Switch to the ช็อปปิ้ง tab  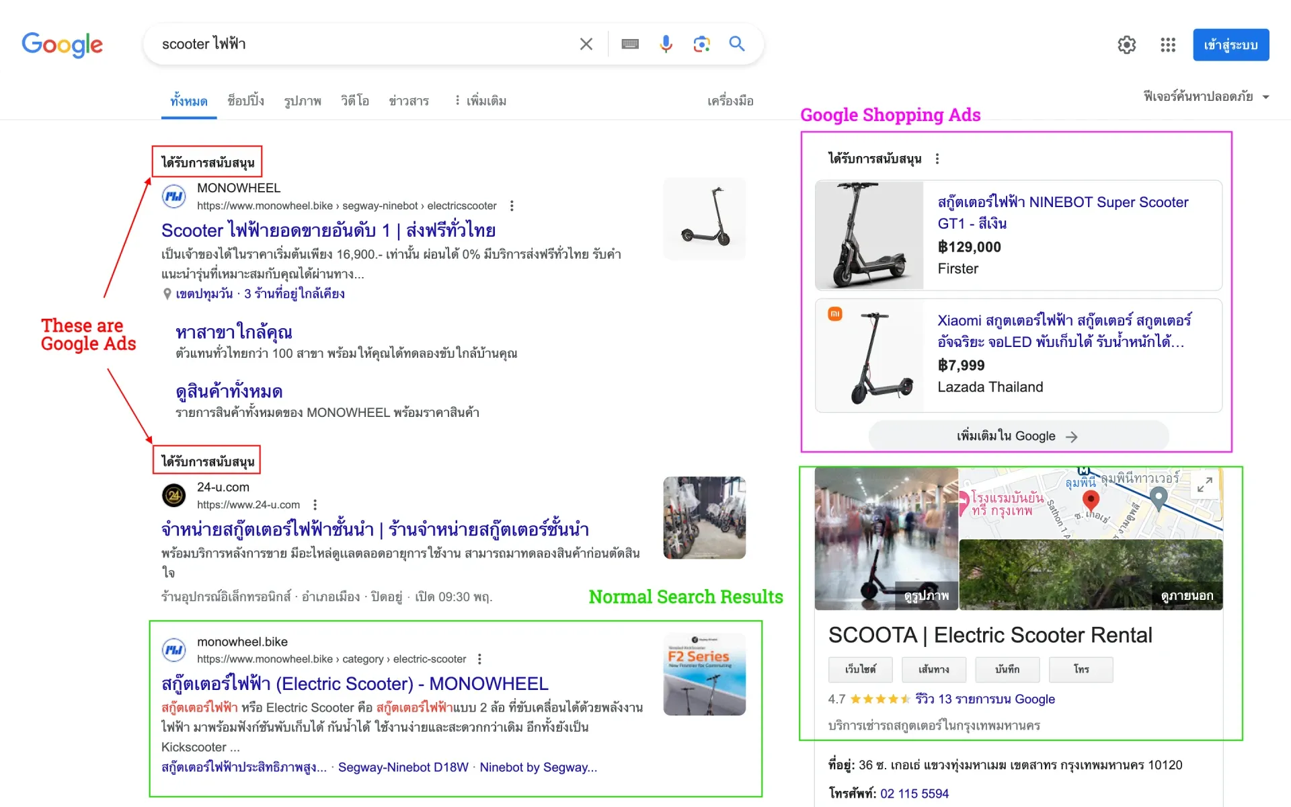click(x=245, y=101)
